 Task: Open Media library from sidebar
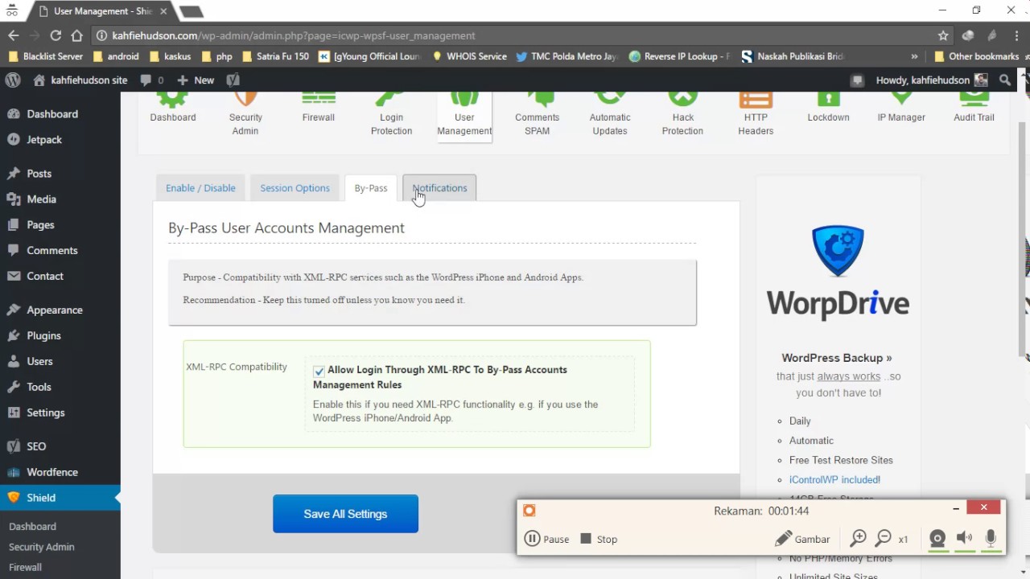(x=41, y=199)
